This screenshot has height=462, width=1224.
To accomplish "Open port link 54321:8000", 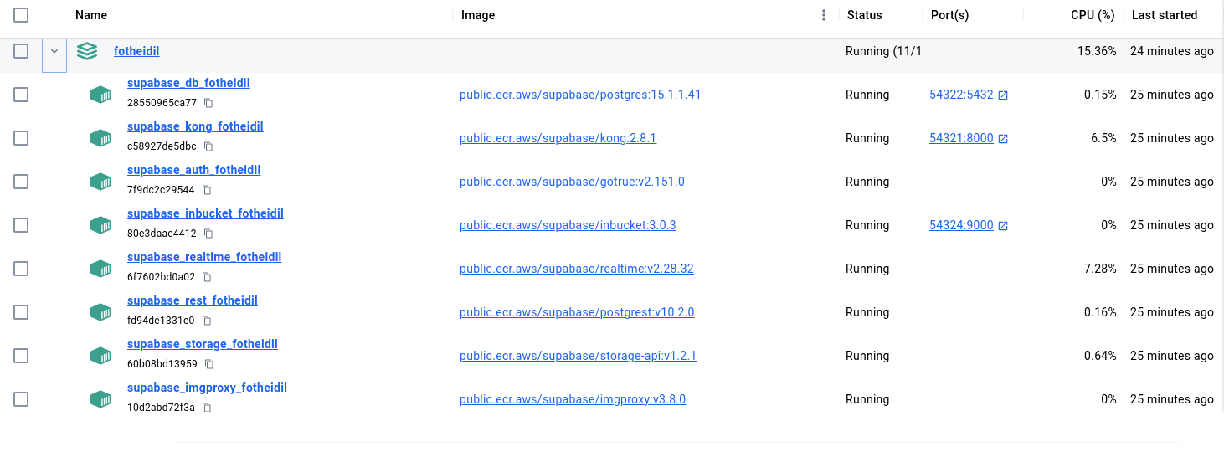I will click(961, 138).
